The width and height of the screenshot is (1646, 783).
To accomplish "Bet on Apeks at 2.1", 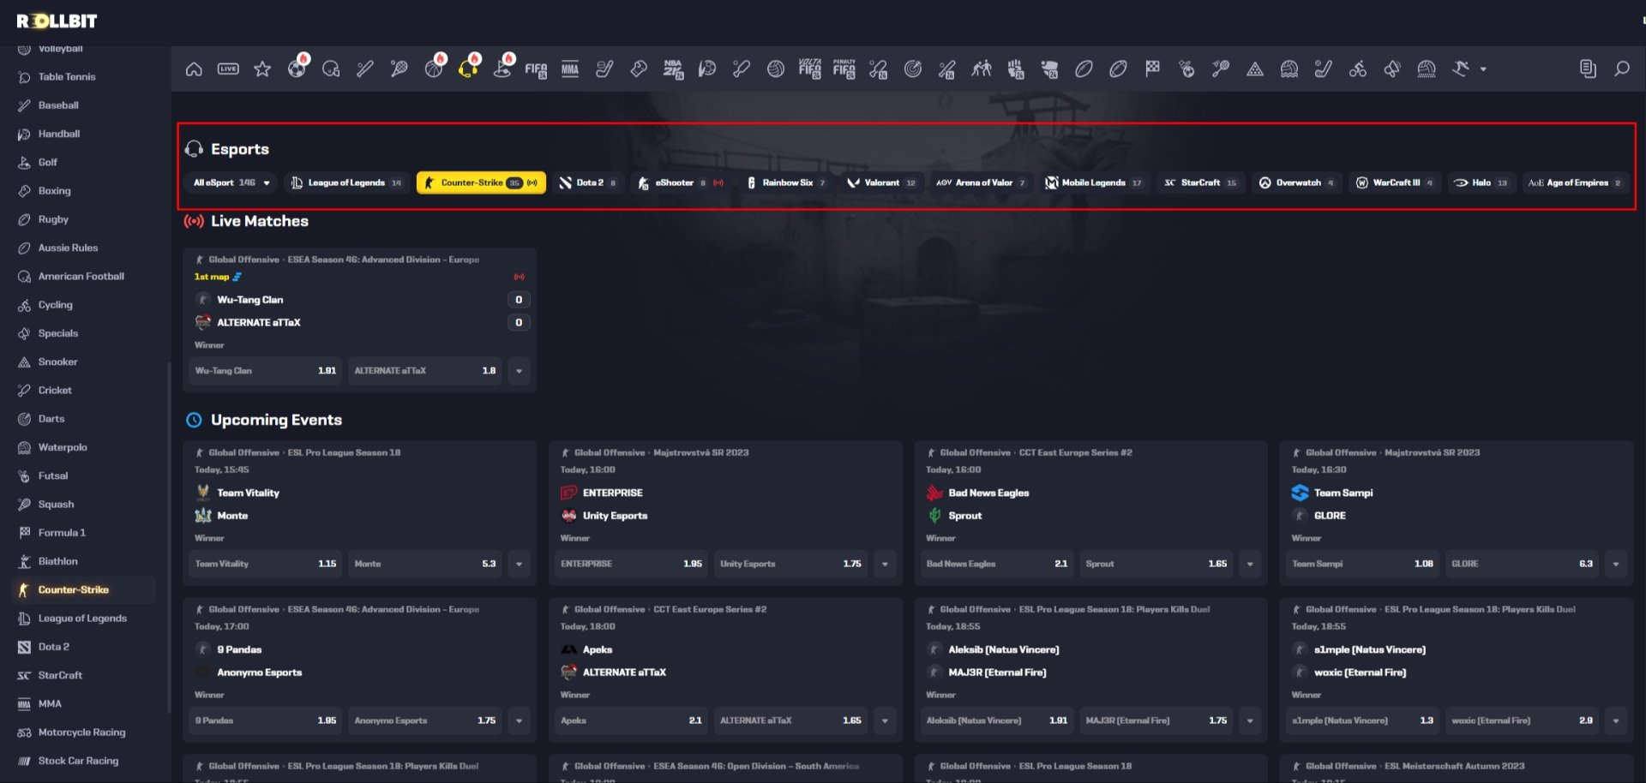I will (631, 720).
